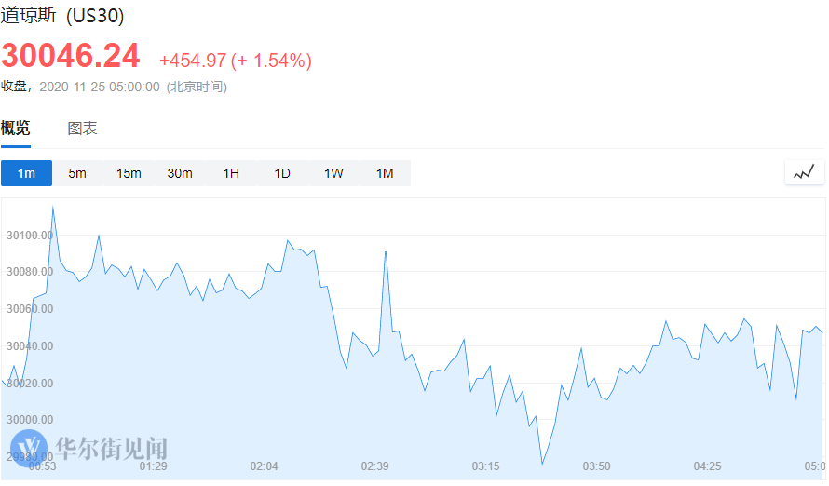This screenshot has width=829, height=486.
Task: Click the 收盘 timestamp text
Action: [114, 87]
